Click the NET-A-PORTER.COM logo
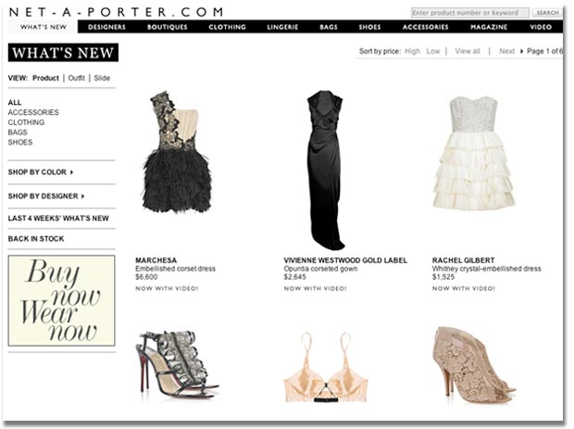This screenshot has width=574, height=429. [116, 12]
